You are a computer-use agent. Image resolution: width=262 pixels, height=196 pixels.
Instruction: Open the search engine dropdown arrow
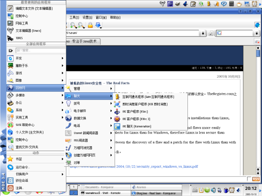[x=257, y=33]
